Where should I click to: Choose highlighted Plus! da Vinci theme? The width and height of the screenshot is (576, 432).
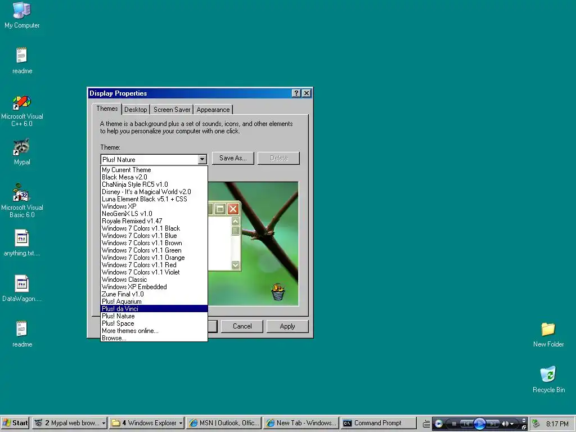pos(154,309)
